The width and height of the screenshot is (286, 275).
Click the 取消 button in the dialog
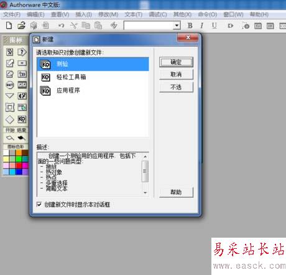click(x=176, y=74)
